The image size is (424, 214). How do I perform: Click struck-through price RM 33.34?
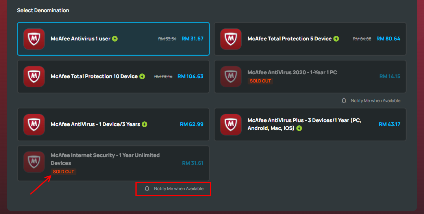click(167, 39)
